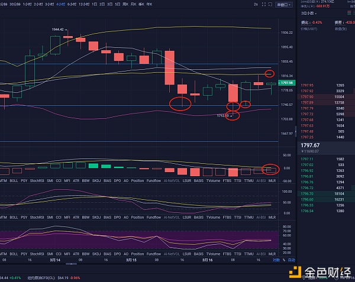This screenshot has height=282, width=355.
Task: Choose CCI in the histogram panel's indicator row
Action: tap(59, 181)
